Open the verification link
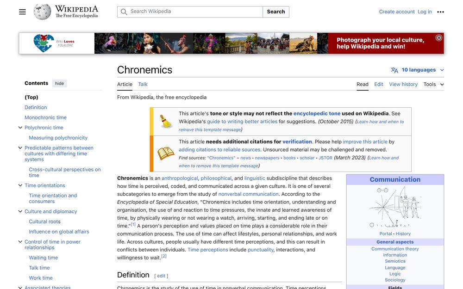The image size is (463, 289). click(x=297, y=142)
